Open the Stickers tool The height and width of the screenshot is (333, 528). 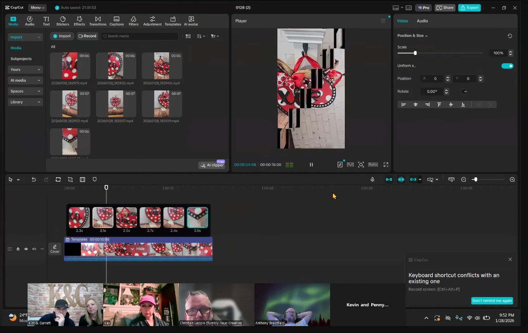pyautogui.click(x=63, y=21)
